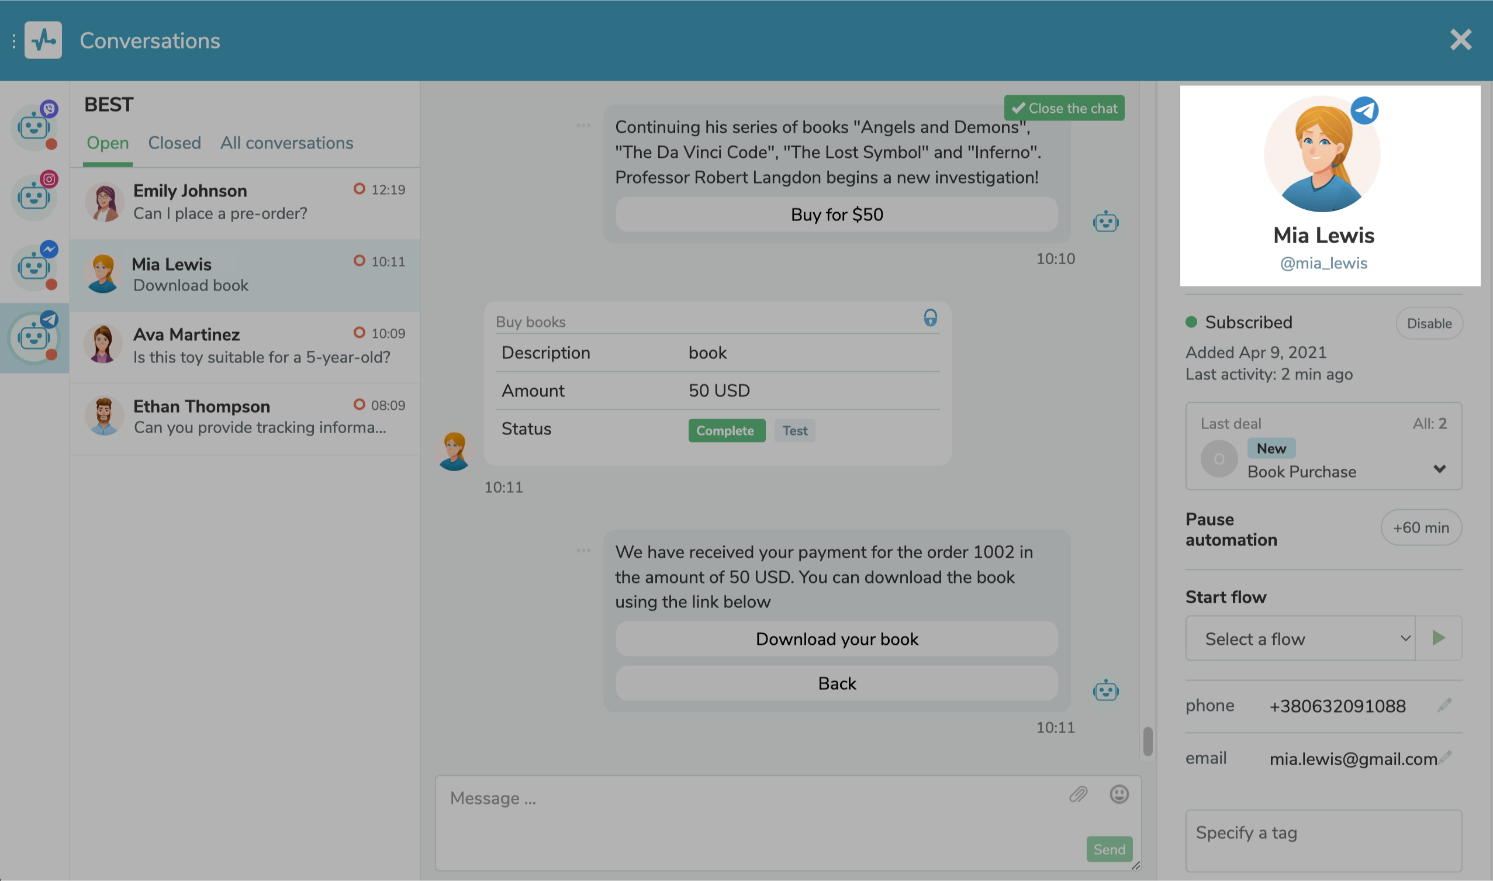
Task: Open the three-dot menu in header
Action: click(13, 40)
